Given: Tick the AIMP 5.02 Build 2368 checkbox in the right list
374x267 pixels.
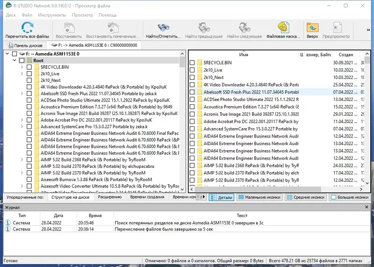Looking at the screenshot, I should click(x=192, y=166).
